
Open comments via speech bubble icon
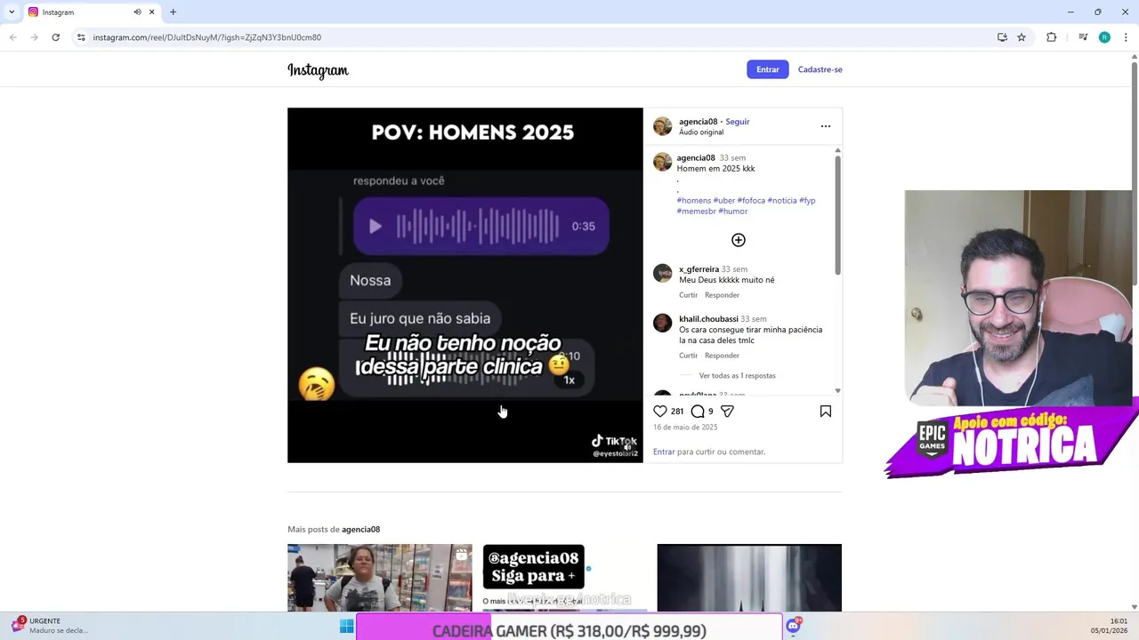click(x=698, y=411)
